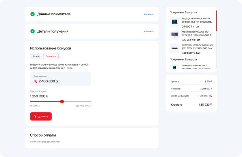Select the Копить bonus option

[36, 56]
